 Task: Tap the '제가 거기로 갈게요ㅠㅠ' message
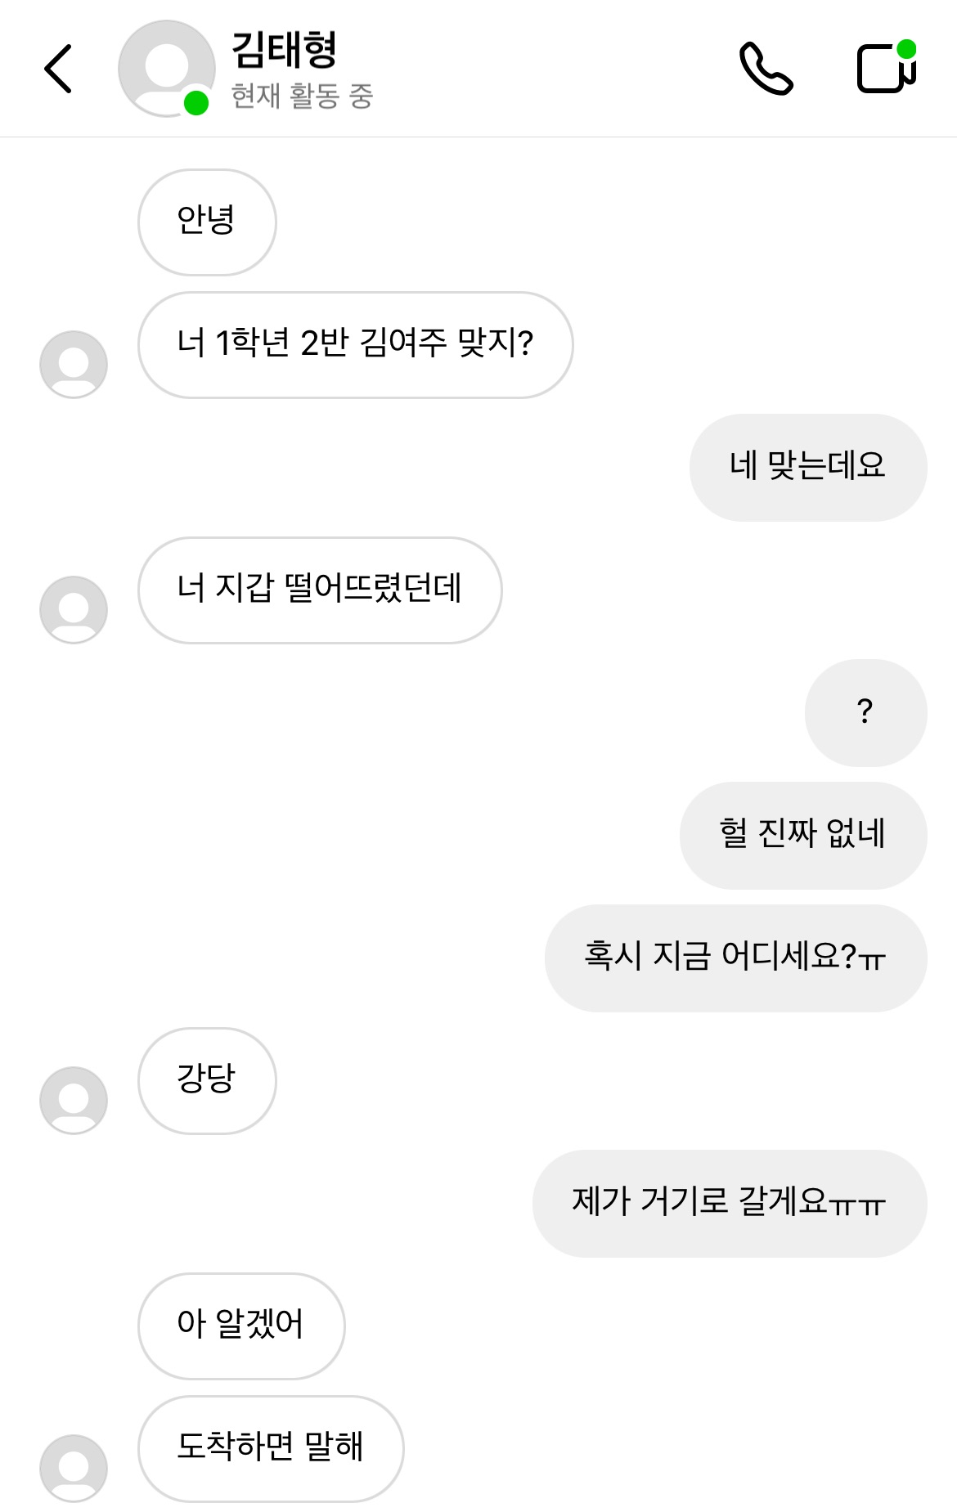[x=729, y=1204]
